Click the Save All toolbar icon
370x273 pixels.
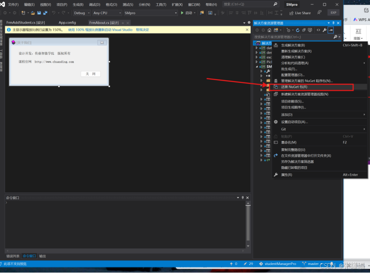tap(45, 13)
